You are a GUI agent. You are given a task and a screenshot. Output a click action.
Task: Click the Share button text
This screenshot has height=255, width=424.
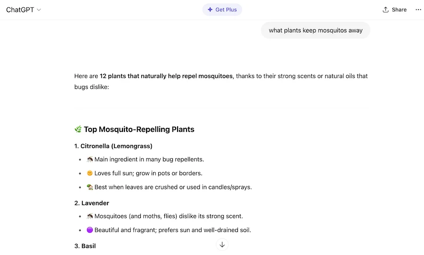(x=399, y=9)
